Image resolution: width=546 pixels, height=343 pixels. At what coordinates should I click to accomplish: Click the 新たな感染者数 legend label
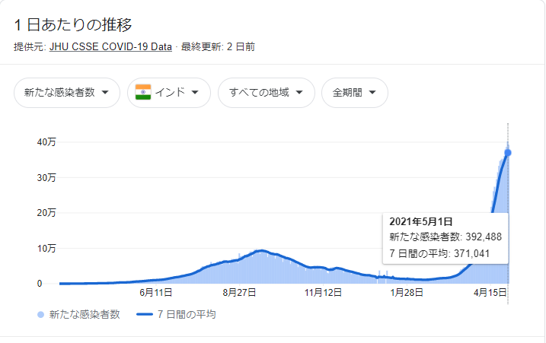point(85,314)
